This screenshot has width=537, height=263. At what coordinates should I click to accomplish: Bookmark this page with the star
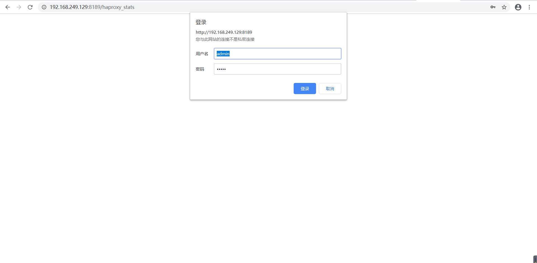pos(504,7)
